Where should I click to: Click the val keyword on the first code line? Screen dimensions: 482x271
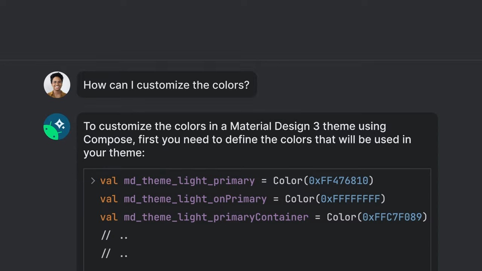click(108, 181)
